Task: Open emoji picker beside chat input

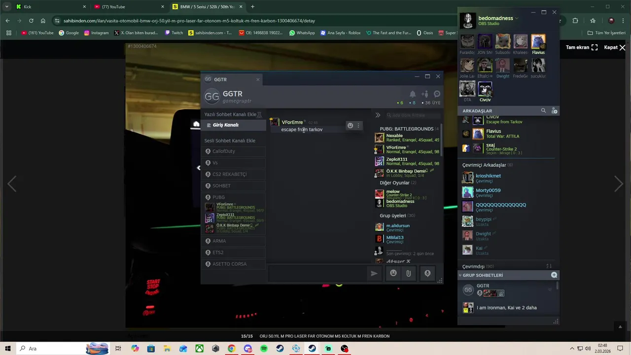Action: (393, 273)
